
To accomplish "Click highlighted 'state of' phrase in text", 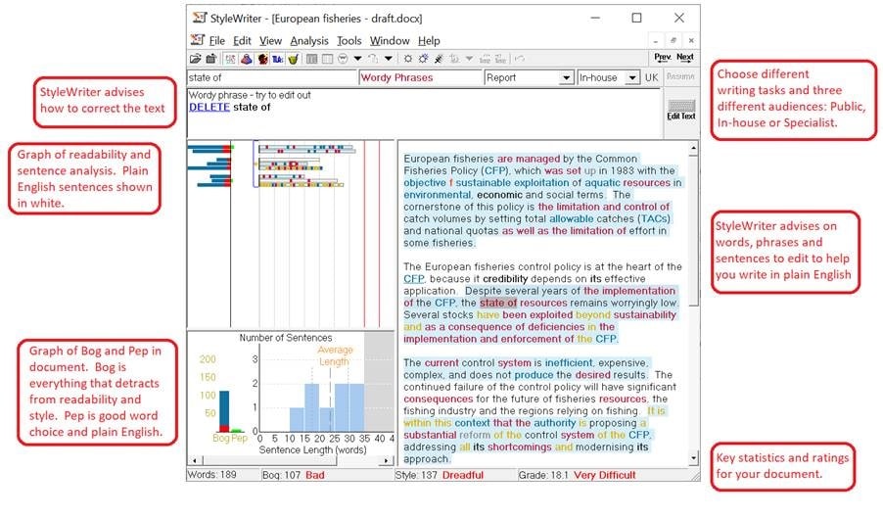I will pyautogui.click(x=498, y=303).
